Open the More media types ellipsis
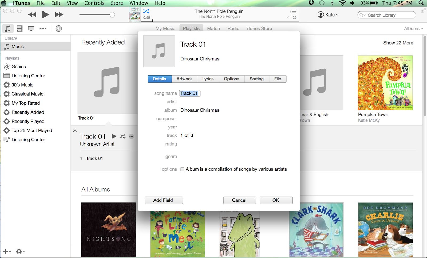 point(43,28)
